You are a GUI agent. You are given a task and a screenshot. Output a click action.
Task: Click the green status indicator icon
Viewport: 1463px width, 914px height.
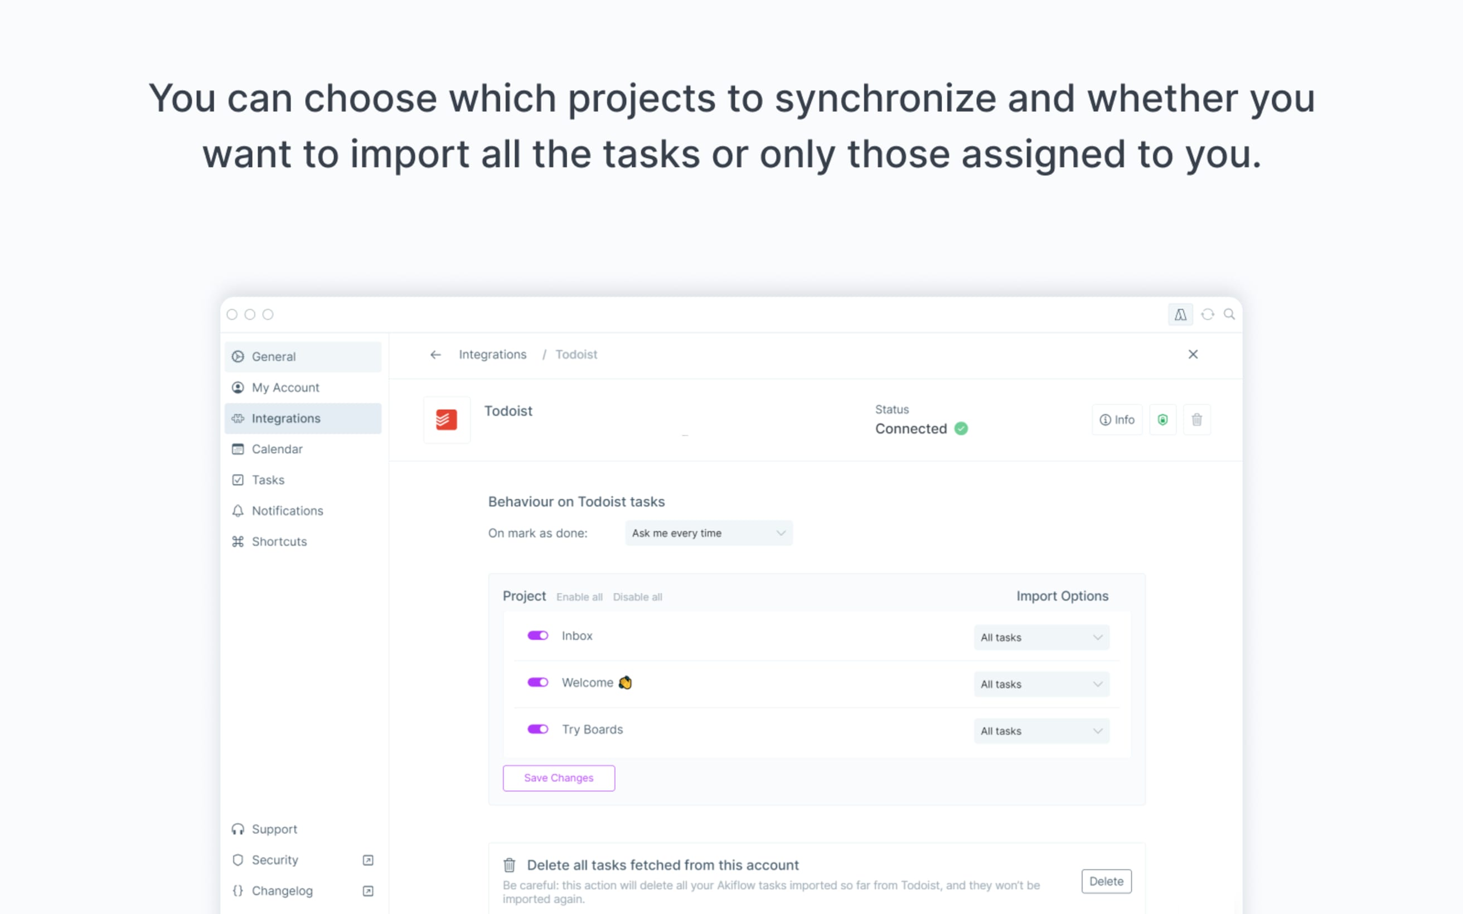pyautogui.click(x=961, y=429)
